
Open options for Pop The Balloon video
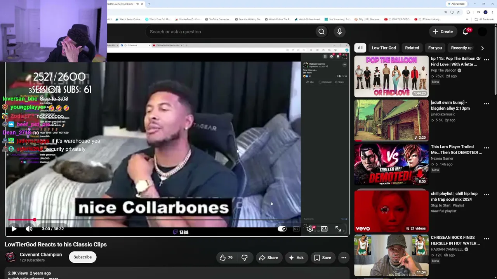click(487, 60)
